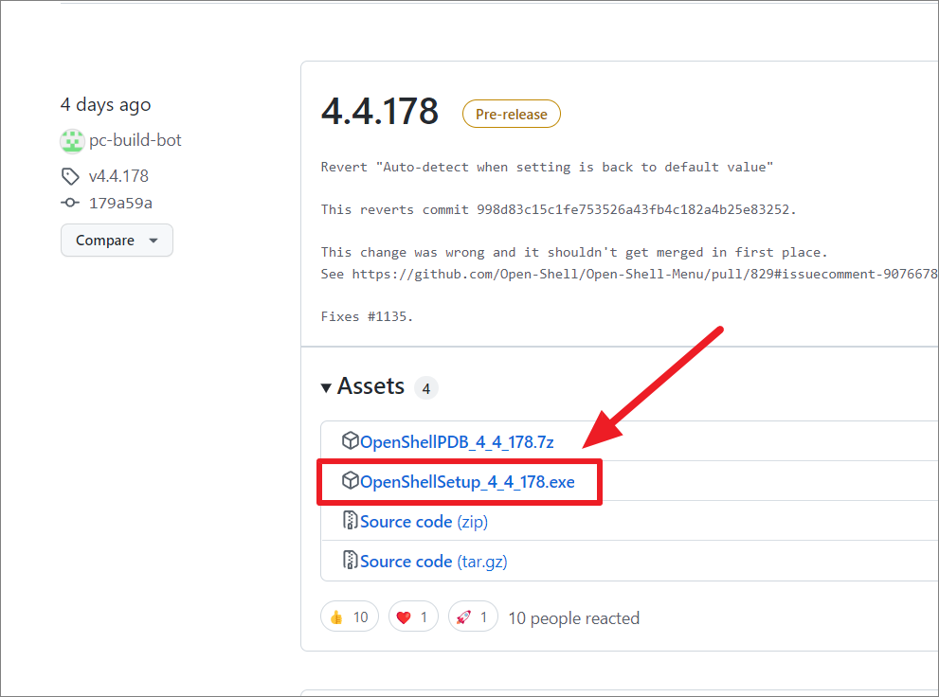Screen dimensions: 939x697
Task: Click the pc-build-bot username link
Action: click(135, 140)
